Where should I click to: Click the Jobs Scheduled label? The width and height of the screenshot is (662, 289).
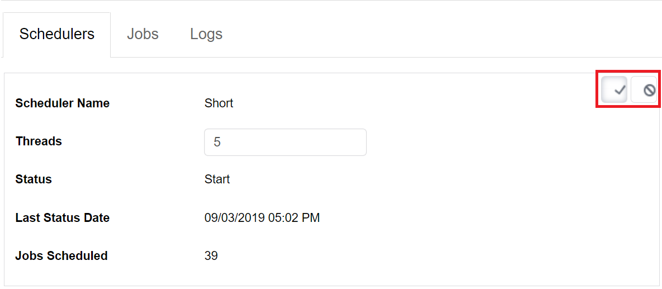(x=61, y=255)
